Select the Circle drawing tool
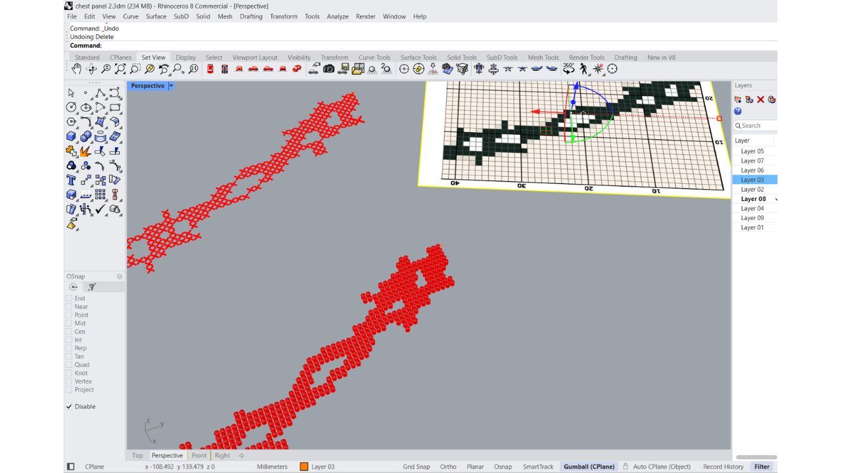 (71, 107)
